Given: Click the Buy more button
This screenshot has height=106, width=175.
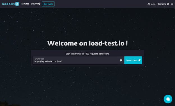Looking at the screenshot, I should click(x=48, y=4).
